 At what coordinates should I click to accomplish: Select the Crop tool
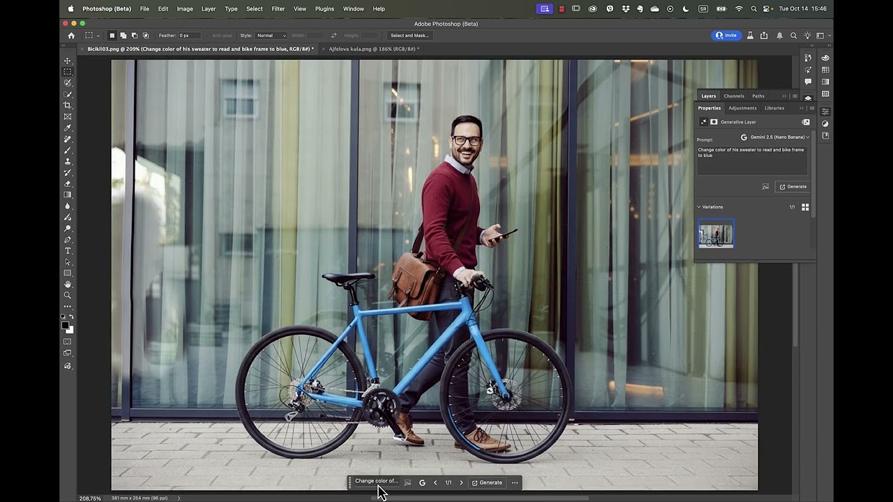[x=68, y=105]
